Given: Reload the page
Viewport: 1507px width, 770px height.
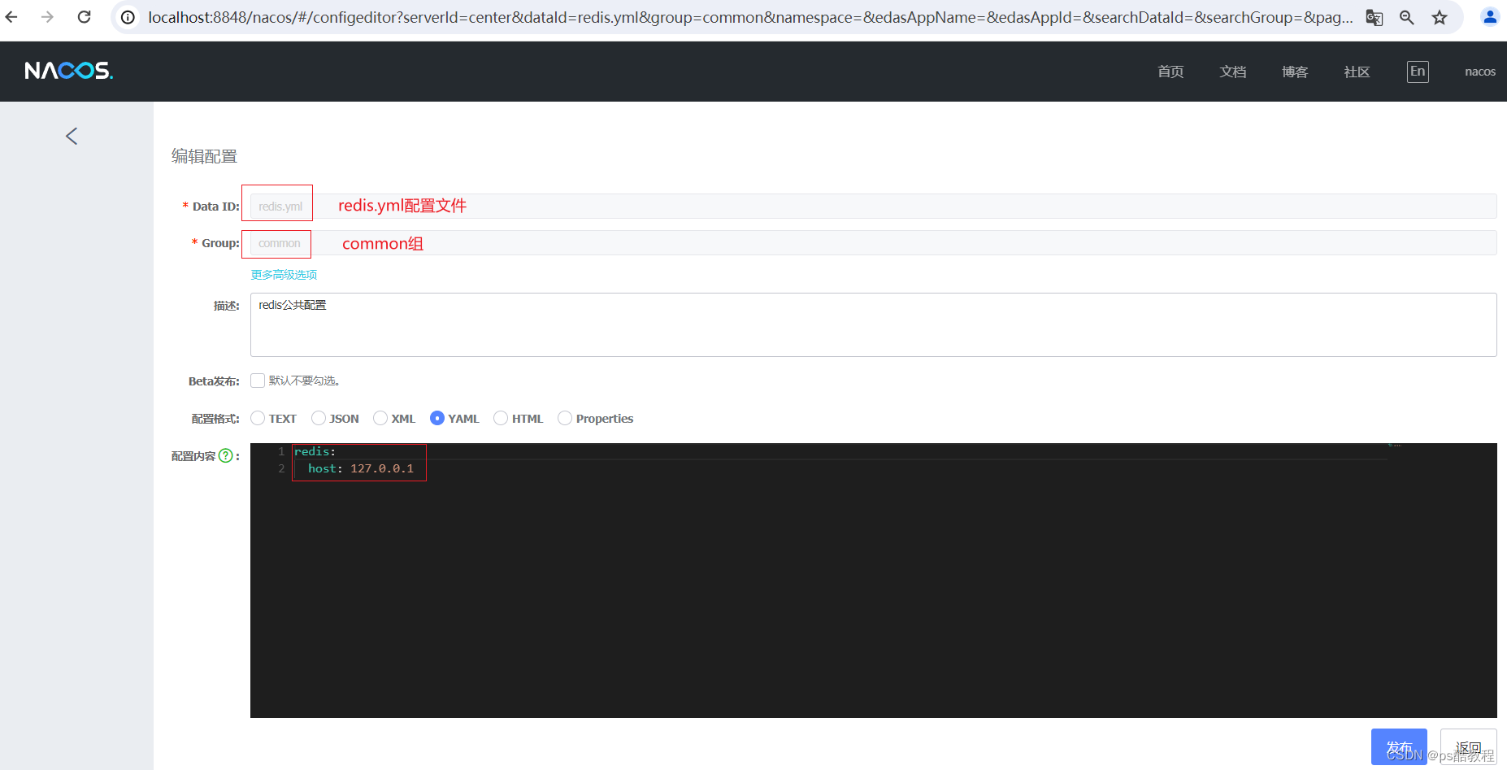Looking at the screenshot, I should (84, 16).
